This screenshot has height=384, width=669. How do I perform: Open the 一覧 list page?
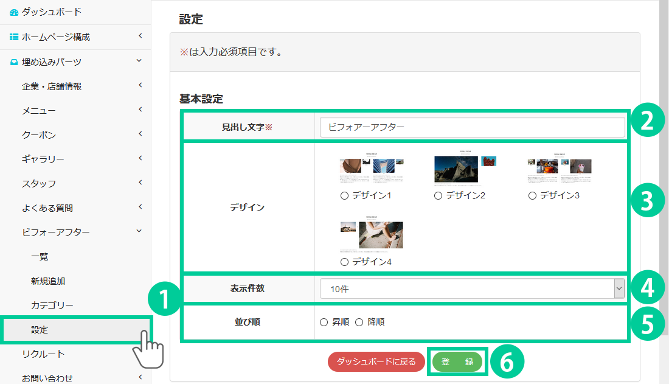[40, 257]
